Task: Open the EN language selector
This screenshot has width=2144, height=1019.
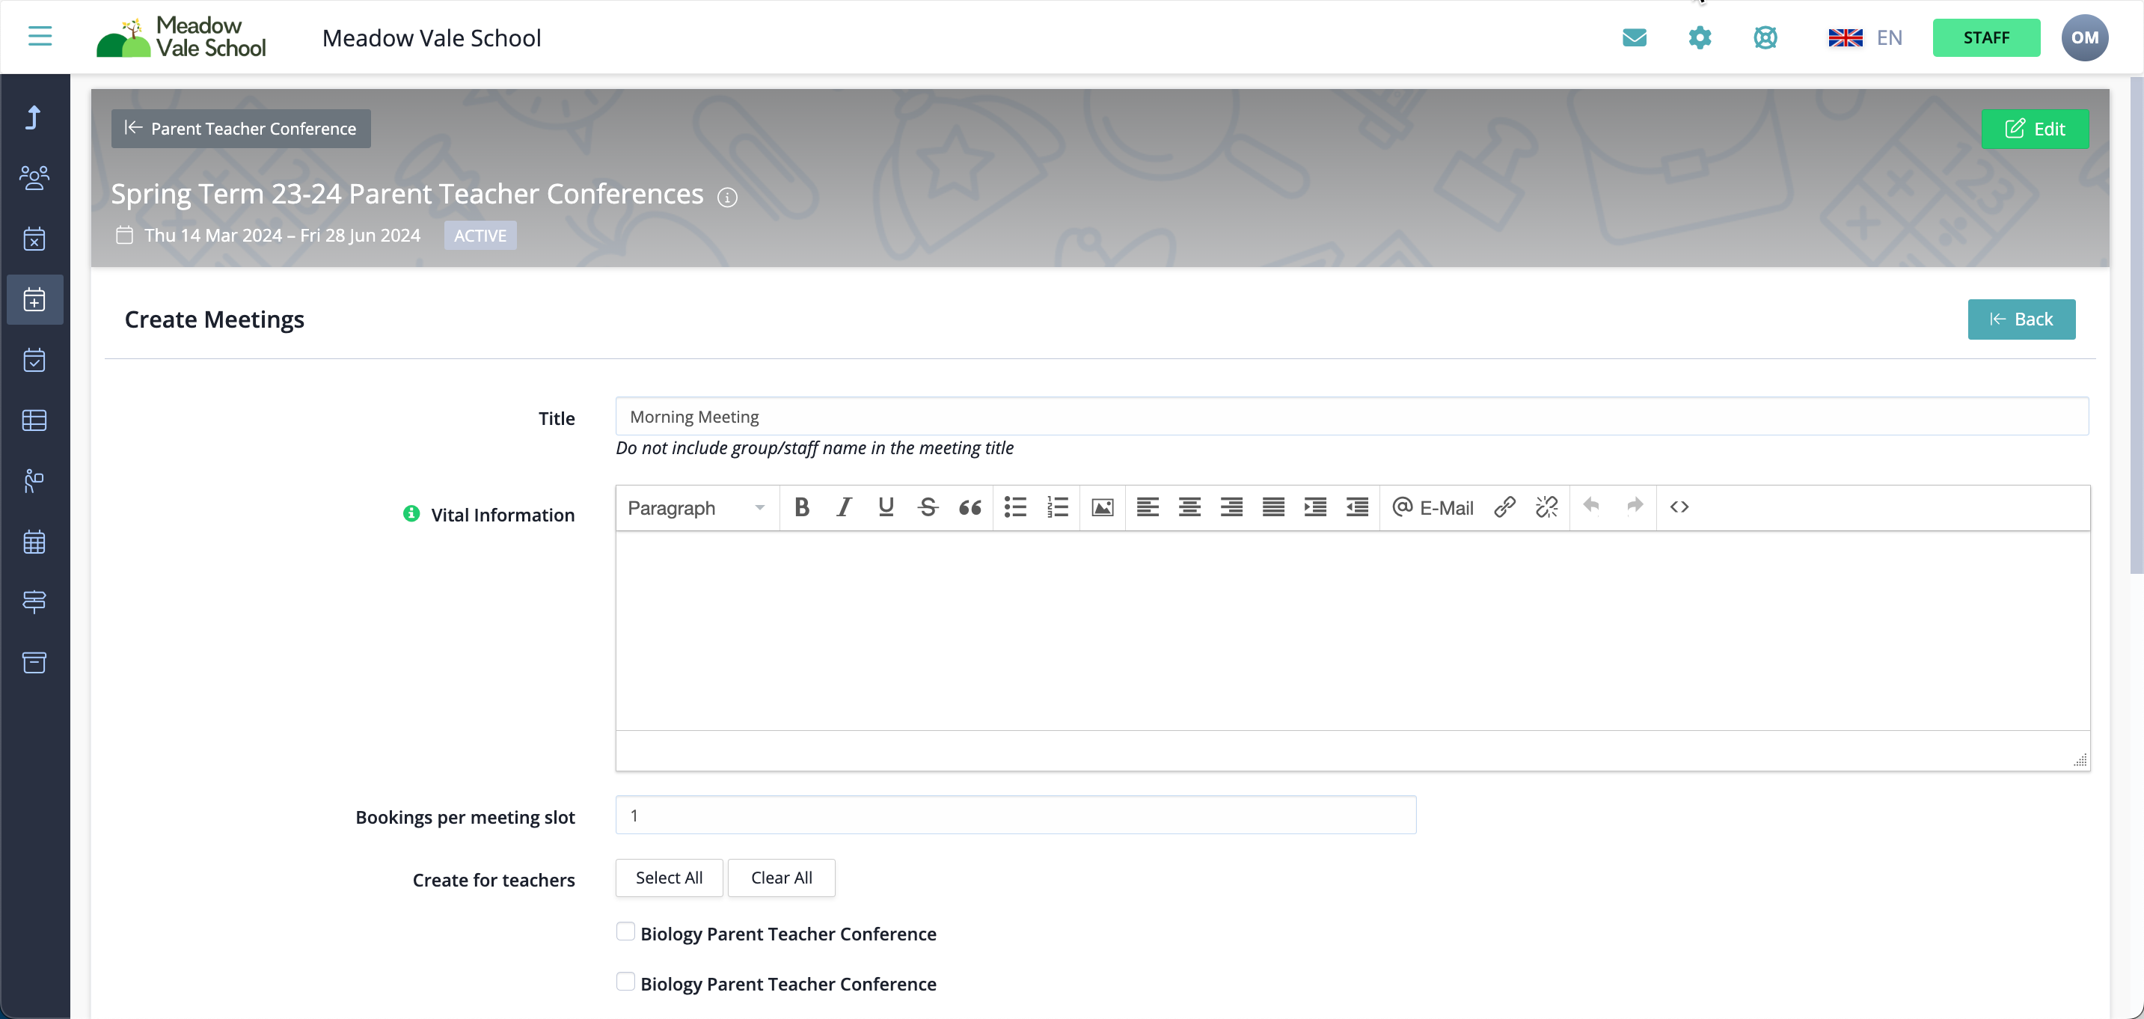Action: [1890, 37]
